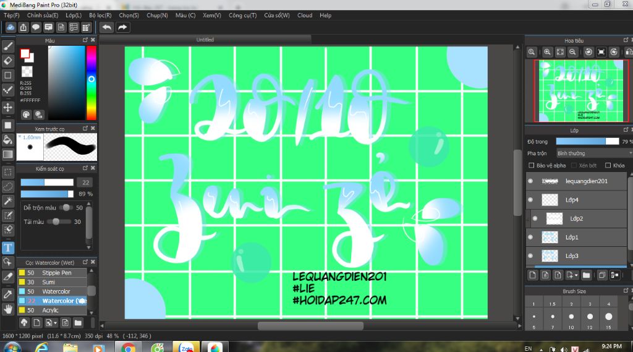Adjust the Độ trong opacity slider
Viewport: 633px width, 352px height.
click(587, 142)
